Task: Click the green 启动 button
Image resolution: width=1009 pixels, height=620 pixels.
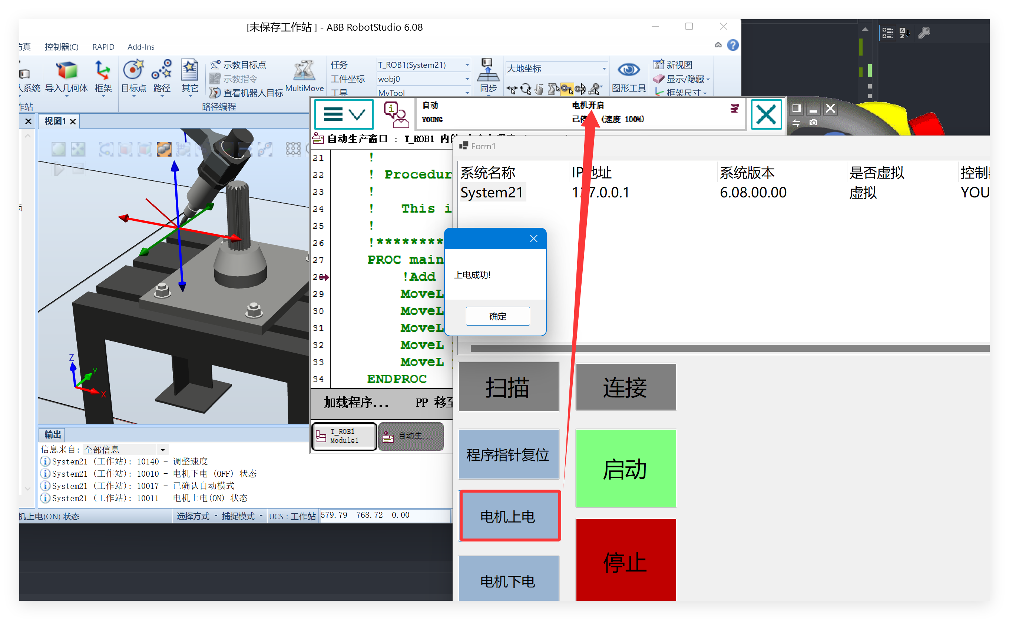Action: 625,468
